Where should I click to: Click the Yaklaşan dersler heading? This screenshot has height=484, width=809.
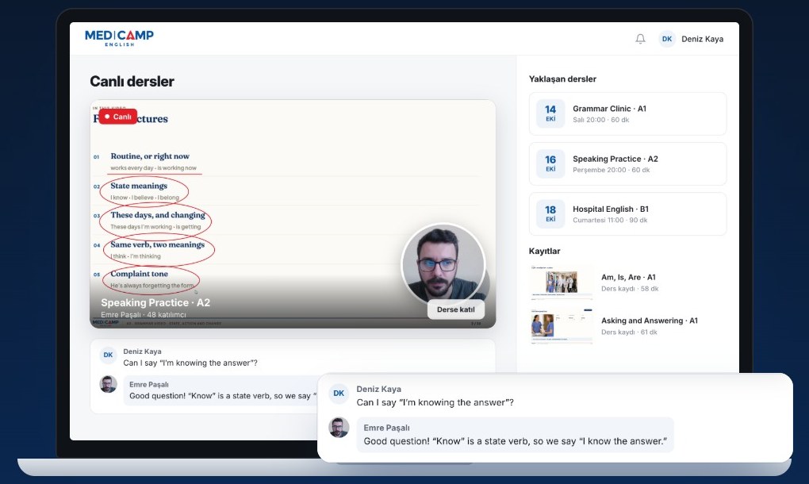point(562,79)
